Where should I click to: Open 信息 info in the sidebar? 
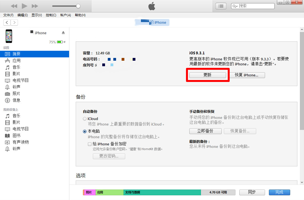35,100
